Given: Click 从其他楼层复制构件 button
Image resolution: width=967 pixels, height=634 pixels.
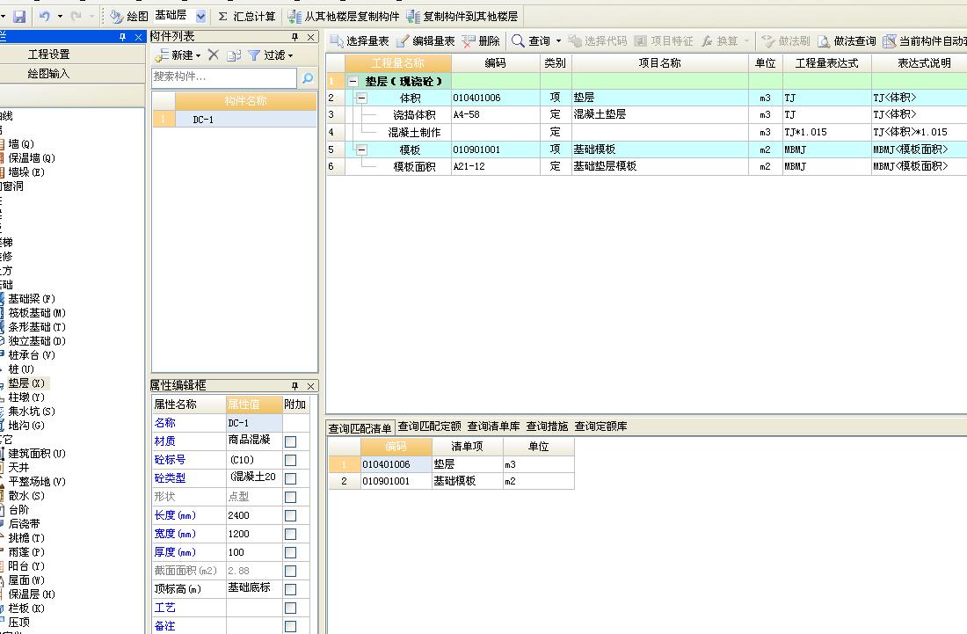Looking at the screenshot, I should (344, 16).
